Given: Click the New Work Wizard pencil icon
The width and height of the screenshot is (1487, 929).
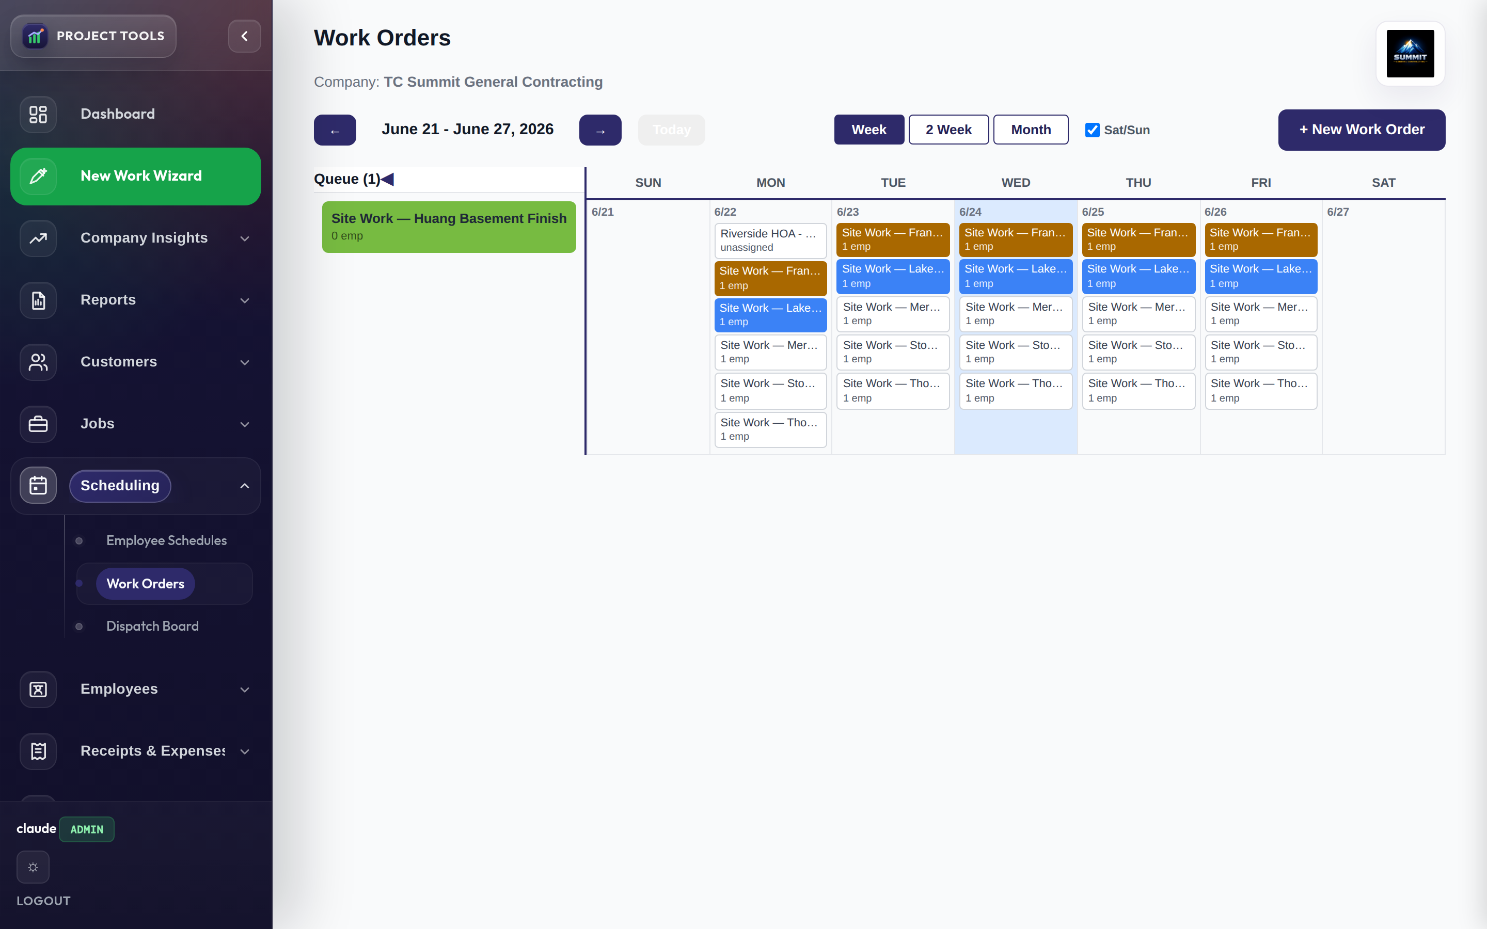Looking at the screenshot, I should click(38, 177).
